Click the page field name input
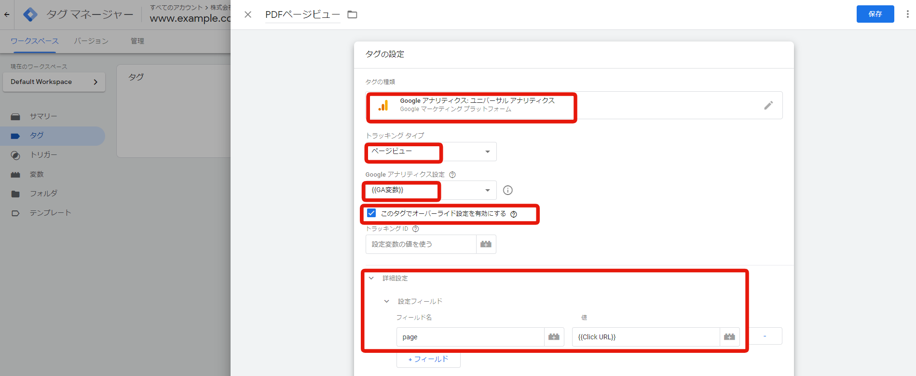The image size is (916, 376). (470, 337)
